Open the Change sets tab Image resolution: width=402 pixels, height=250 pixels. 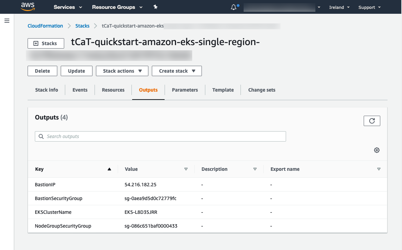click(x=262, y=90)
